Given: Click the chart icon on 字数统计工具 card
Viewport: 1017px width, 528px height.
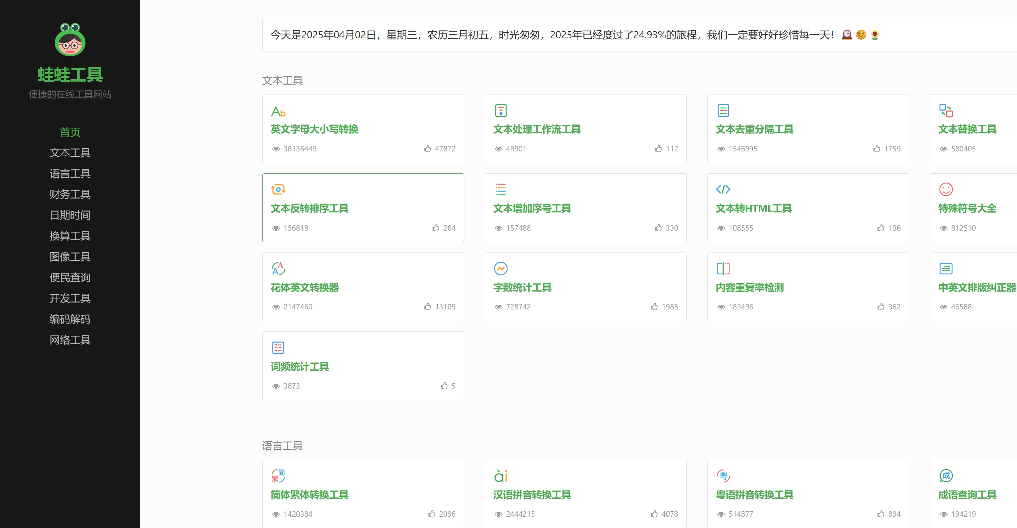Looking at the screenshot, I should [x=500, y=269].
